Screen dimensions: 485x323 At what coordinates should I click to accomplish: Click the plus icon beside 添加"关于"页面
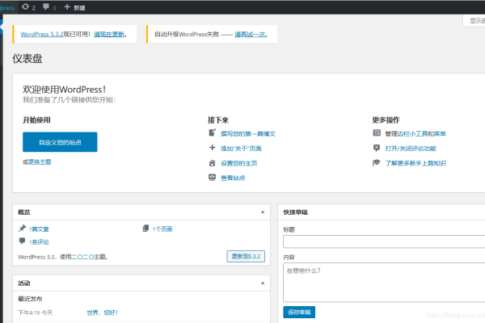(x=212, y=148)
